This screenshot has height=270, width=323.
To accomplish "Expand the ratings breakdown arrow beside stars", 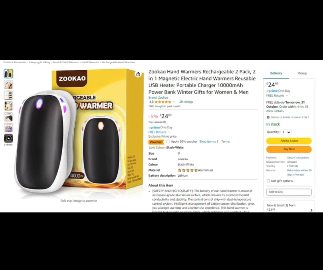I will [x=174, y=102].
